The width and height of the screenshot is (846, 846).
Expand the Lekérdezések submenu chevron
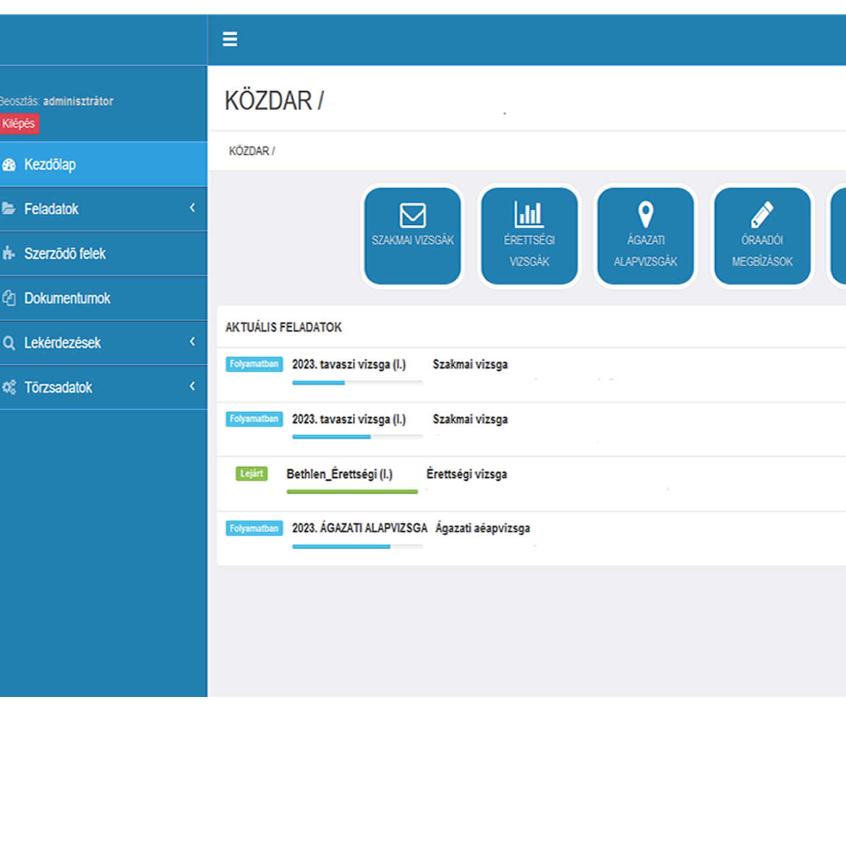pos(192,341)
